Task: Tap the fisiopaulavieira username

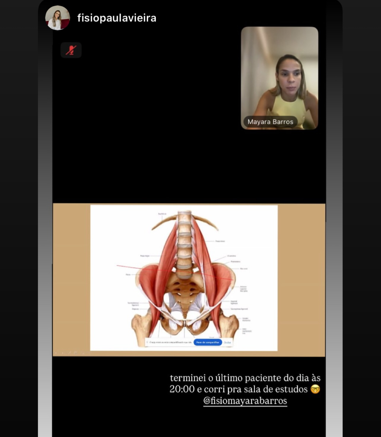Action: [117, 18]
